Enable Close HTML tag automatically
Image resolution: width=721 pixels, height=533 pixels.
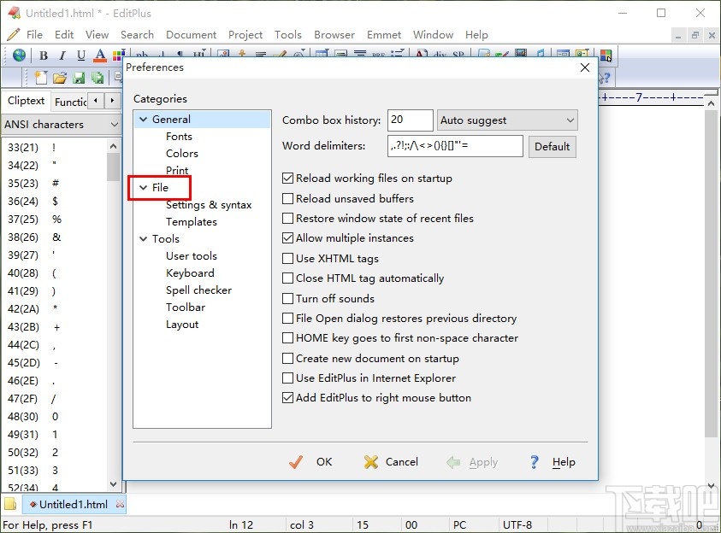[288, 278]
